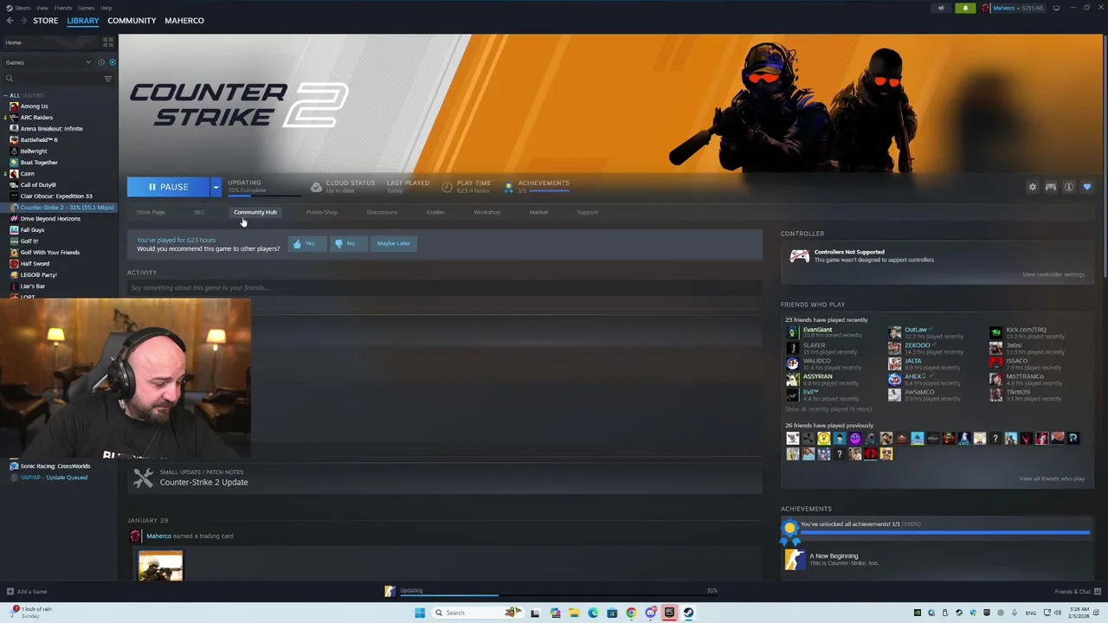Image resolution: width=1108 pixels, height=623 pixels.
Task: Open the Guides link
Action: [x=435, y=212]
